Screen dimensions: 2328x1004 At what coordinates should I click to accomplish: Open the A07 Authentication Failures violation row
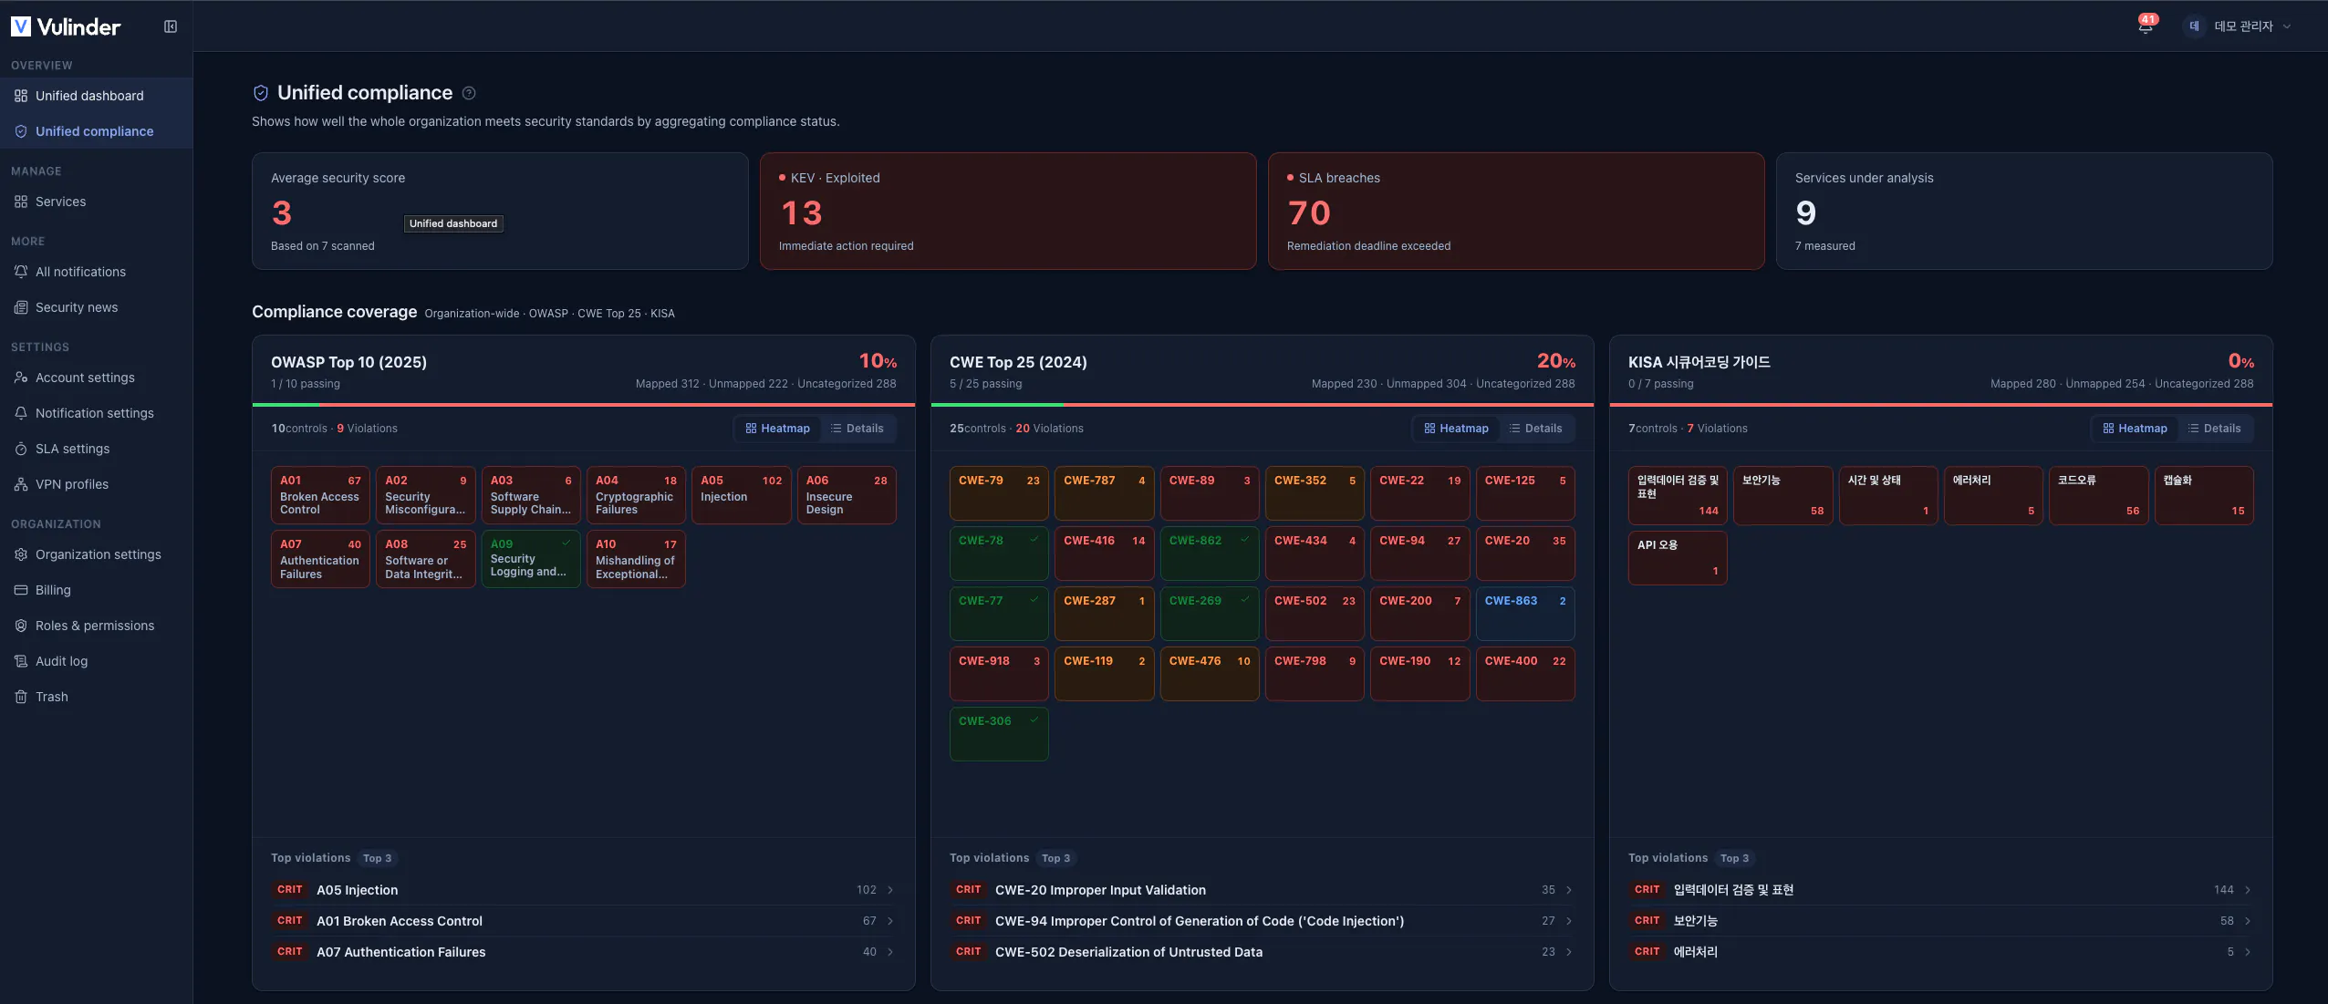584,952
